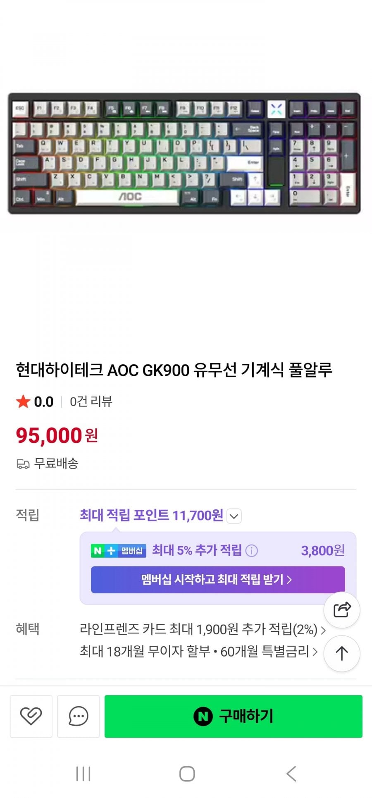Tap the Android home button
The width and height of the screenshot is (372, 798).
tap(187, 774)
